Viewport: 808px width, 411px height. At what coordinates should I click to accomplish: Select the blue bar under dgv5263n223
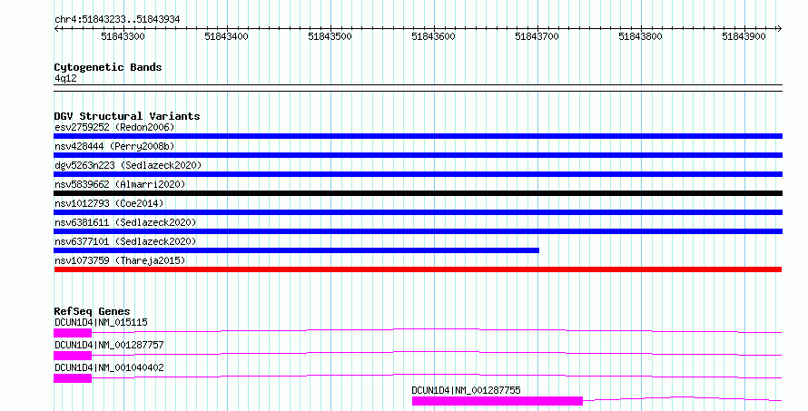tap(418, 174)
